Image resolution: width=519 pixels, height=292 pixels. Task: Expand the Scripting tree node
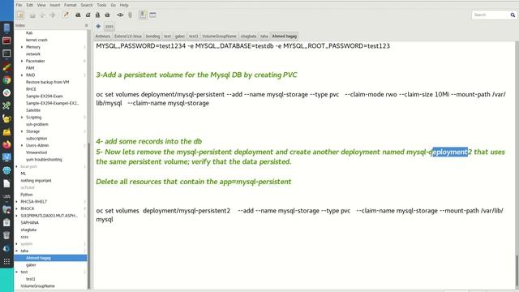pos(22,117)
